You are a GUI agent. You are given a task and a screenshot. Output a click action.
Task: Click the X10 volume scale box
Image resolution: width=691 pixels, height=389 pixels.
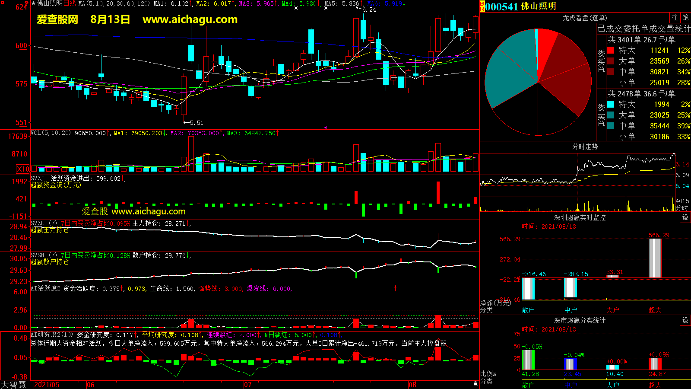click(x=23, y=169)
